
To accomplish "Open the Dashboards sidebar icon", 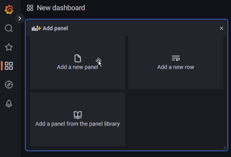I will pos(9,66).
